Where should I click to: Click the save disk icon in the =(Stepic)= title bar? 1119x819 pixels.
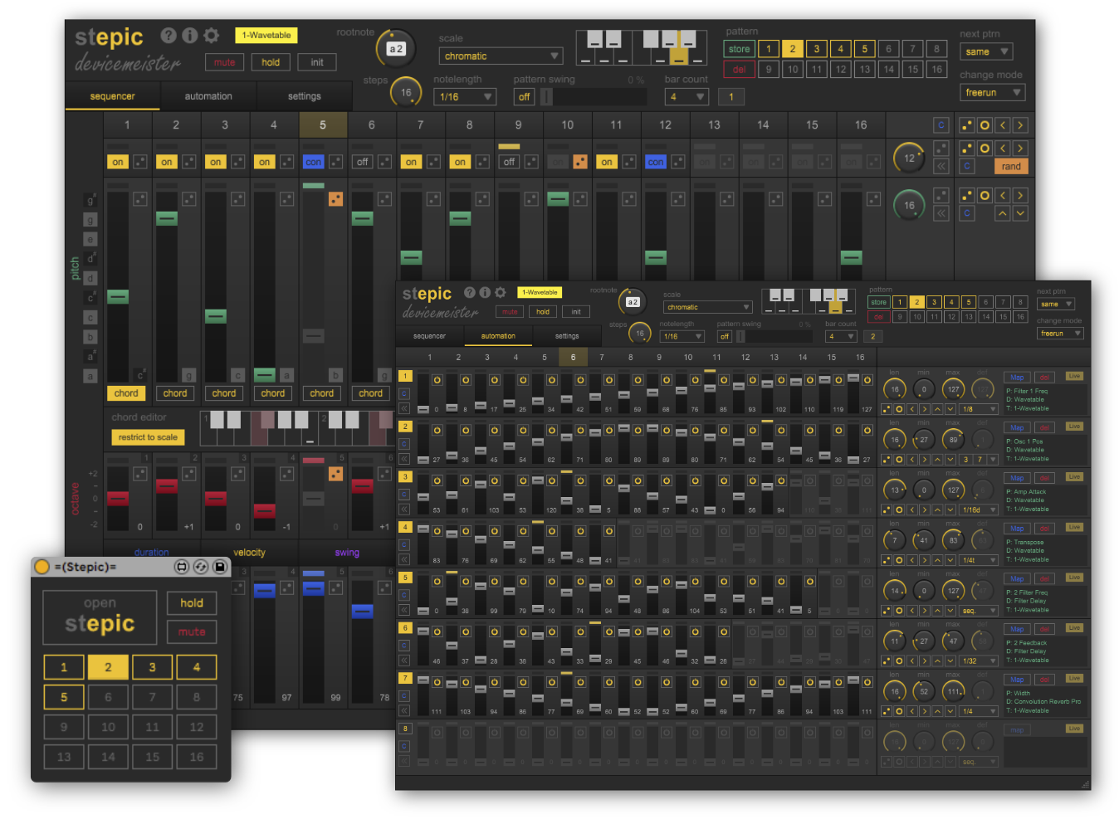tap(220, 567)
